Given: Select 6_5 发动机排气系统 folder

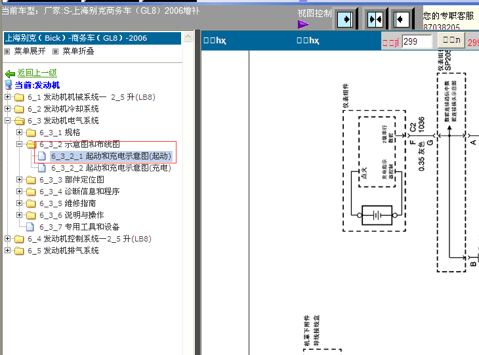Looking at the screenshot, I should pos(63,251).
